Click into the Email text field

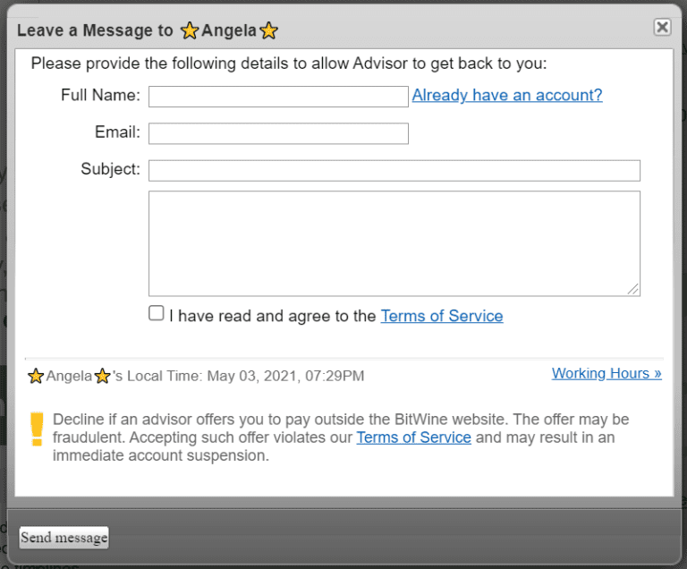click(x=278, y=133)
